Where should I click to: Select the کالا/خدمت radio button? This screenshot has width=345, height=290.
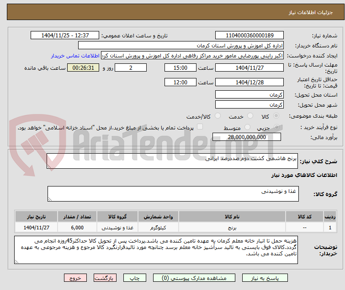tap(218, 116)
